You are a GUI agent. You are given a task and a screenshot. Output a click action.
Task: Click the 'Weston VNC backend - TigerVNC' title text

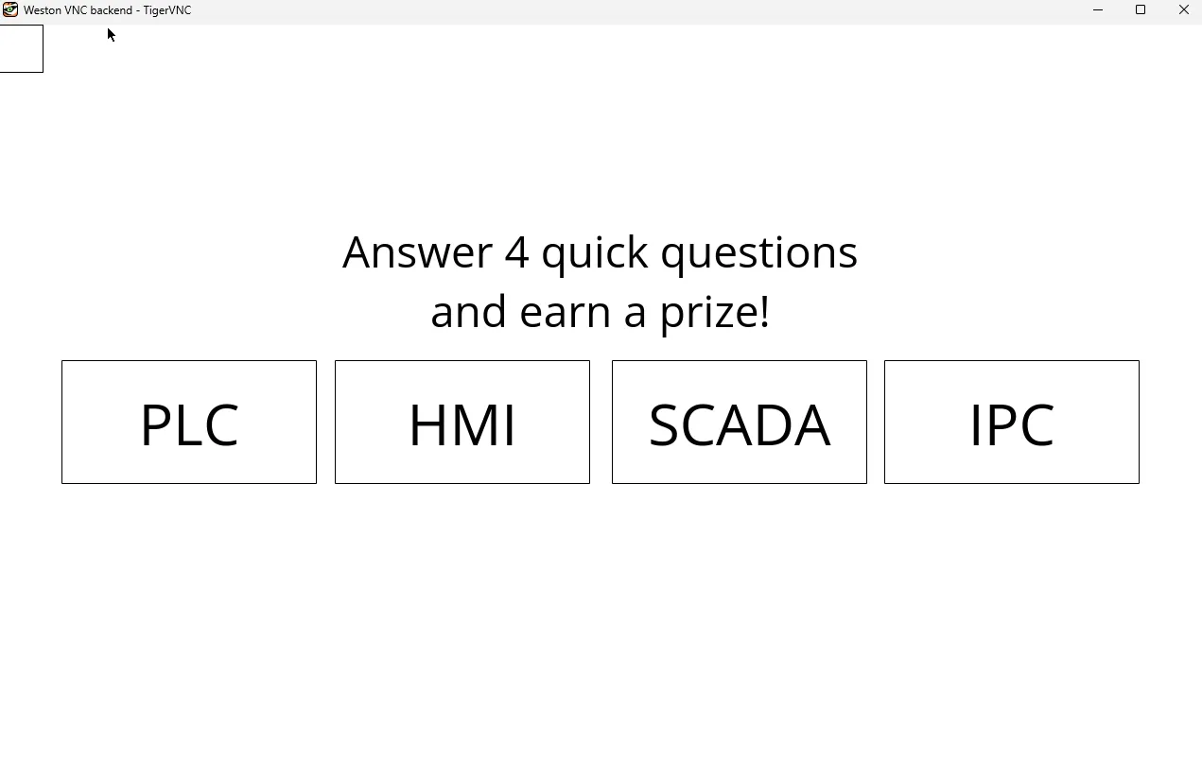click(x=107, y=10)
